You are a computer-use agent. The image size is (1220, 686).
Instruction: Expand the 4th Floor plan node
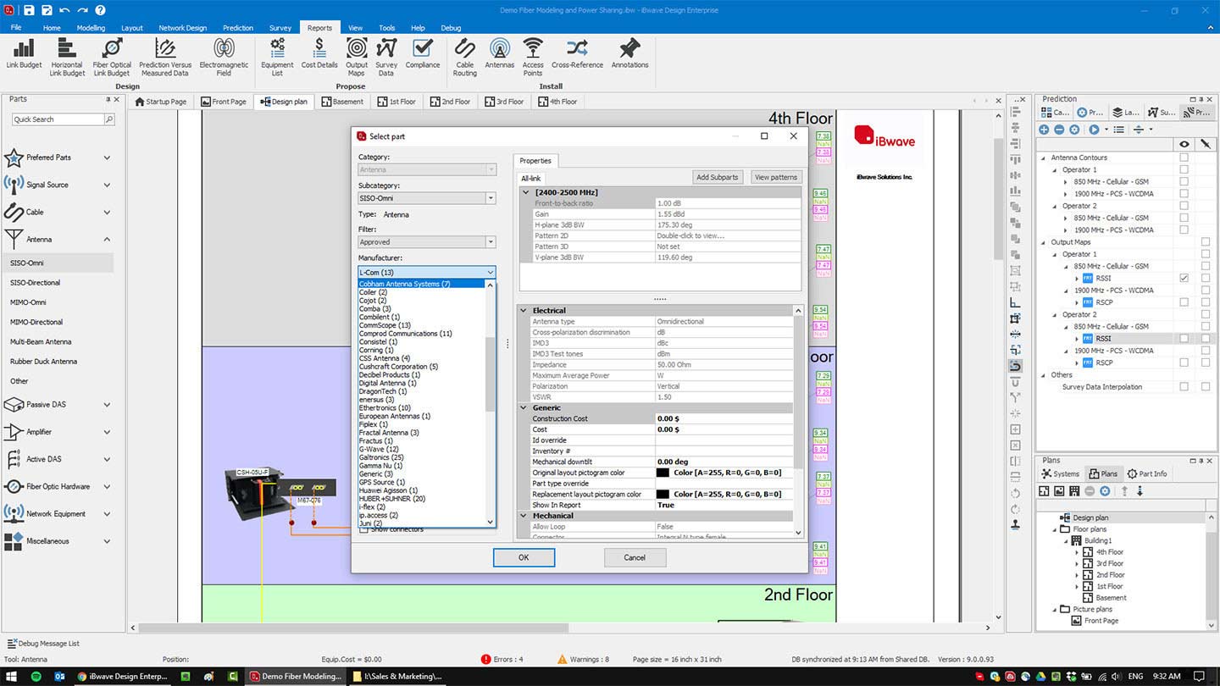(1078, 552)
